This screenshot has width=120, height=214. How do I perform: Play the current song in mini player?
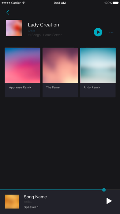pyautogui.click(x=109, y=201)
